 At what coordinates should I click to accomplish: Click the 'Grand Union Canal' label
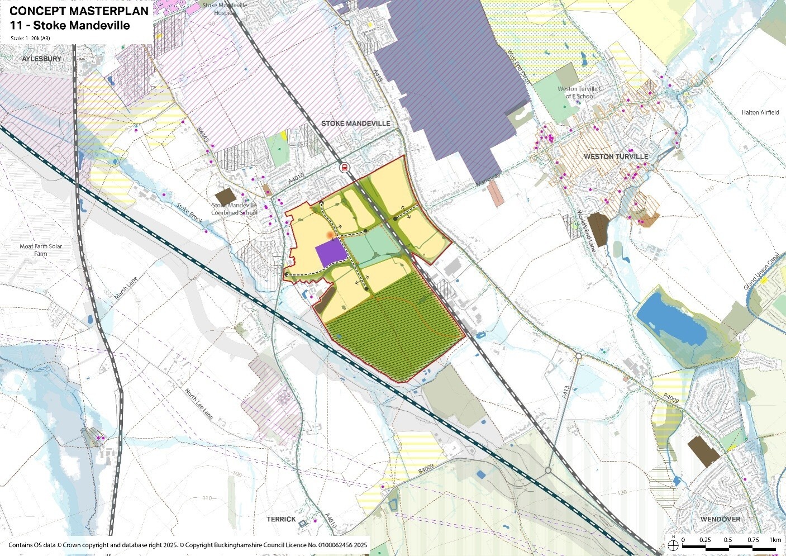(761, 272)
